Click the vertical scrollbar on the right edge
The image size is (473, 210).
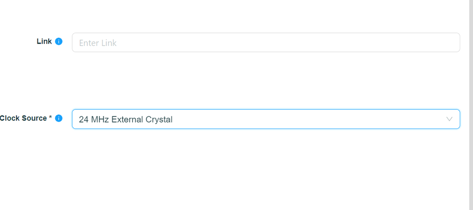pyautogui.click(x=471, y=105)
